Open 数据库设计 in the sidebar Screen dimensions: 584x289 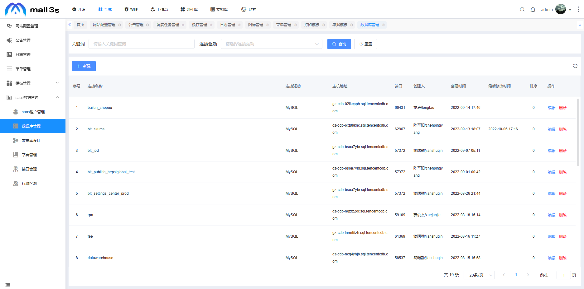(33, 140)
